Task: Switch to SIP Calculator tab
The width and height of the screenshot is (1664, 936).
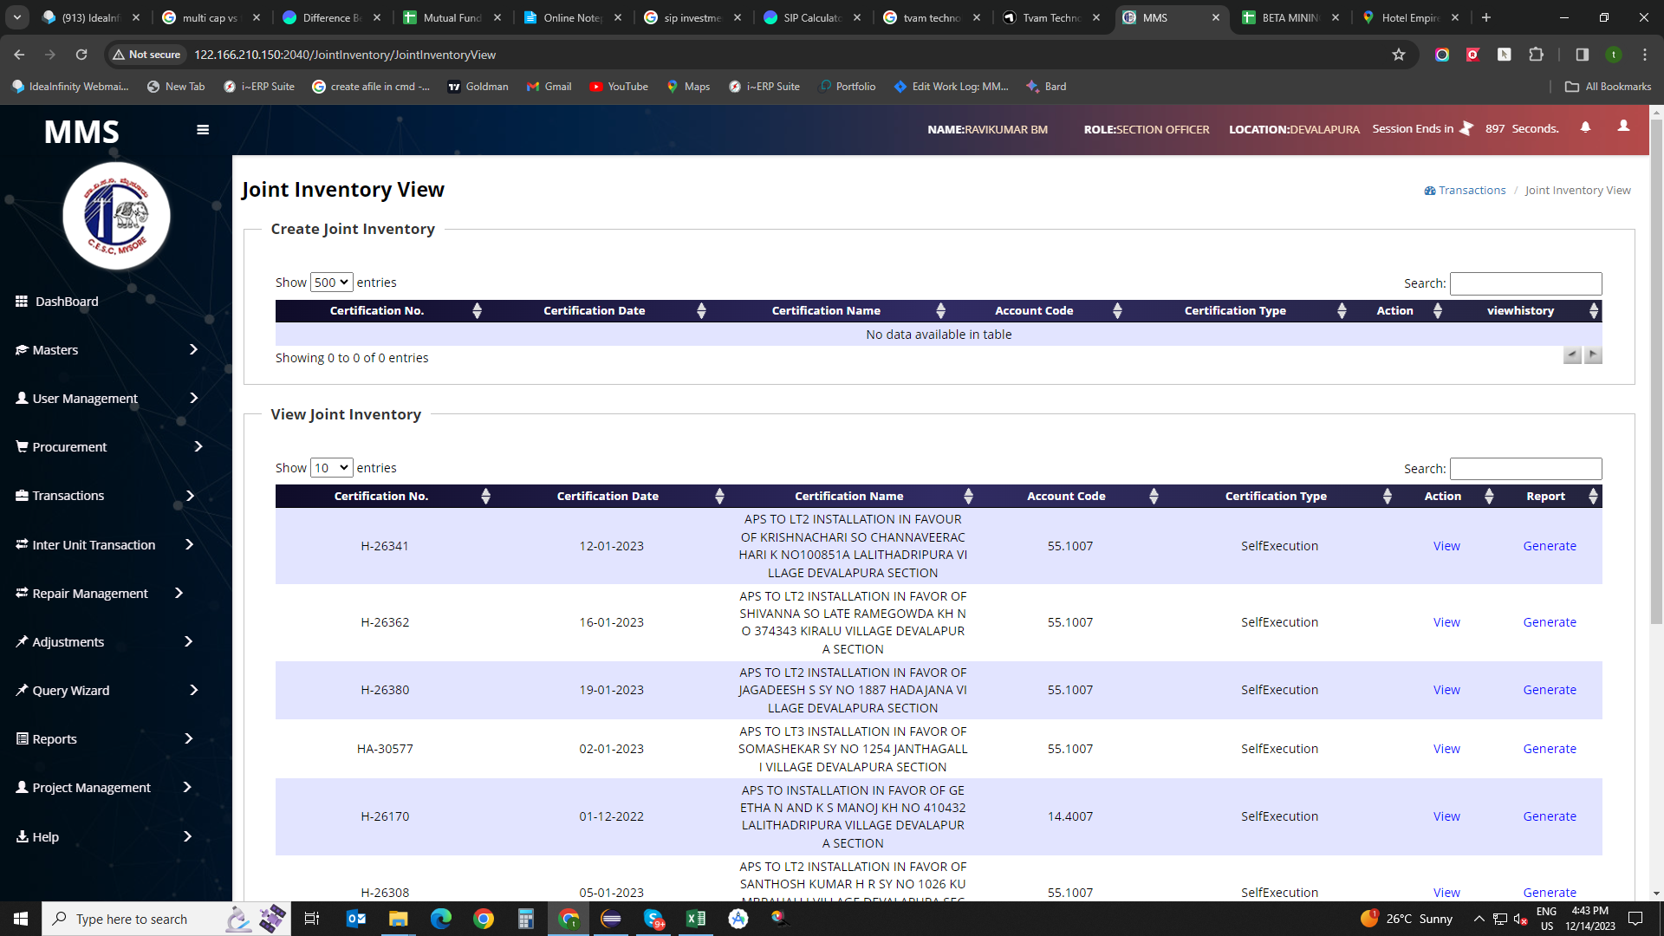Action: click(x=811, y=17)
